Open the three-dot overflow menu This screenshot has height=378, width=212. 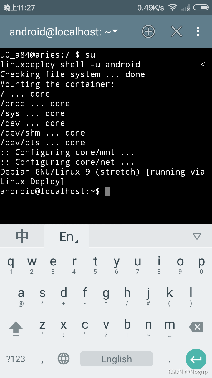[x=198, y=31]
